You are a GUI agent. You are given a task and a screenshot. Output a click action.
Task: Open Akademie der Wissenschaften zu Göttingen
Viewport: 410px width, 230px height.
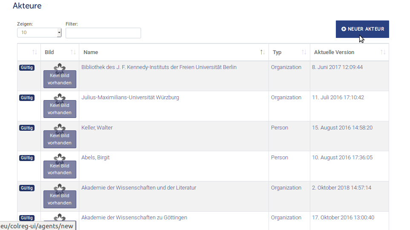click(134, 218)
